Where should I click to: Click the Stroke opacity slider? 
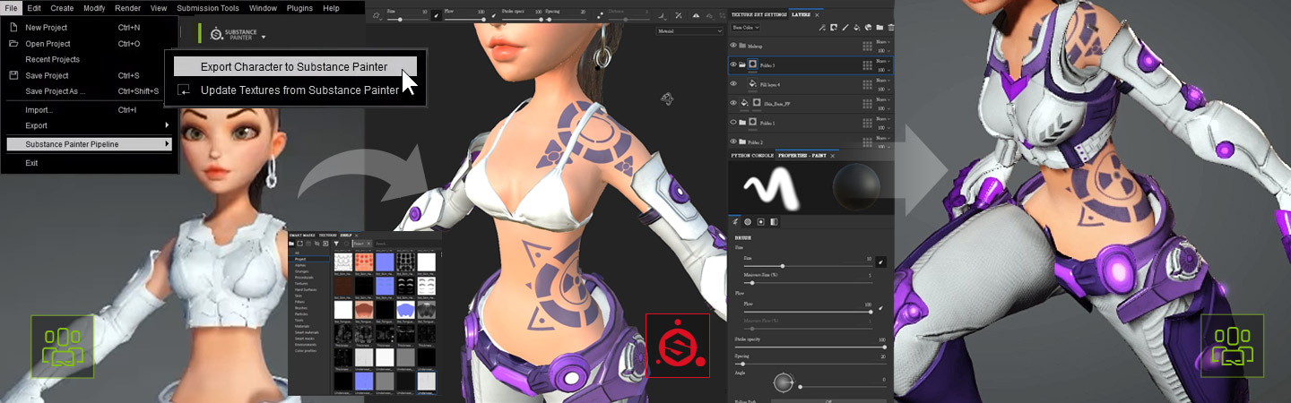[807, 347]
